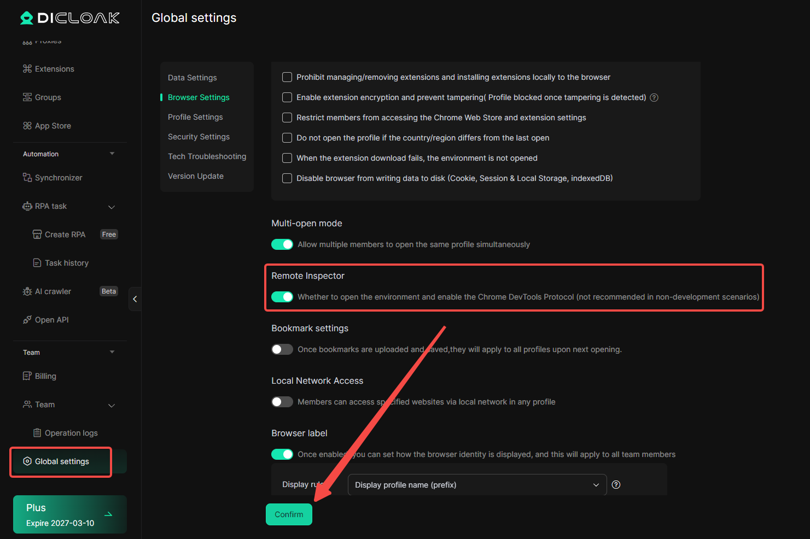Click the Local Network Access heading
This screenshot has width=810, height=539.
(x=317, y=381)
